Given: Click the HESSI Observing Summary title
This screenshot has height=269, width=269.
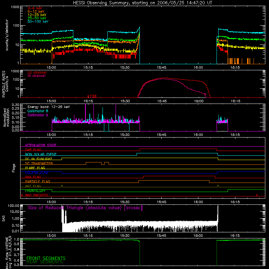Looking at the screenshot, I should (143, 3).
